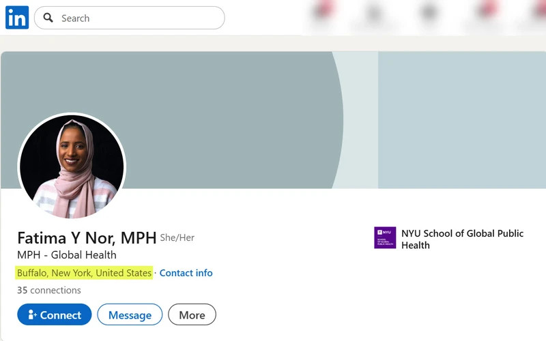This screenshot has height=341, width=546.
Task: View the 35 connections link
Action: [49, 291]
